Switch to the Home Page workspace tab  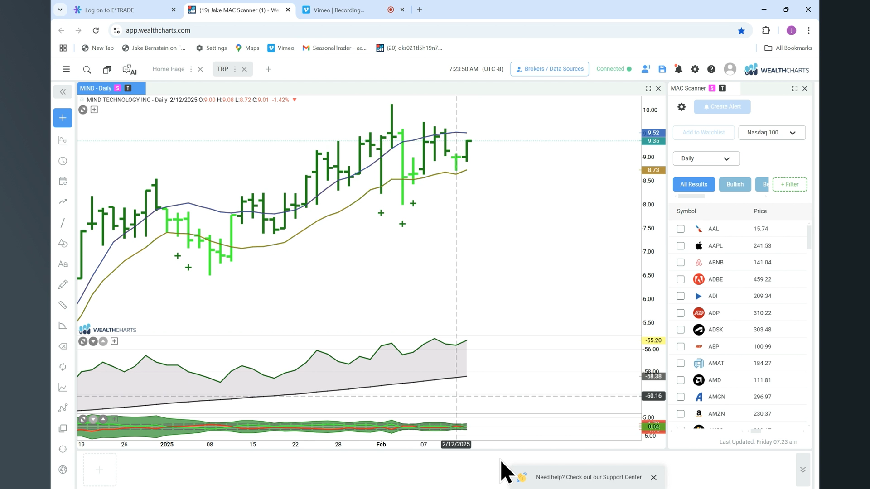tap(168, 69)
